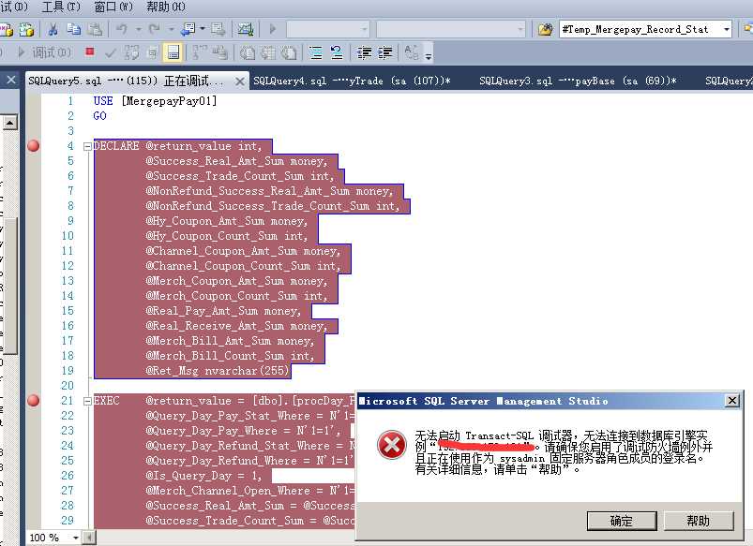This screenshot has width=753, height=546.
Task: Close the left docked panel with X
Action: [x=11, y=80]
